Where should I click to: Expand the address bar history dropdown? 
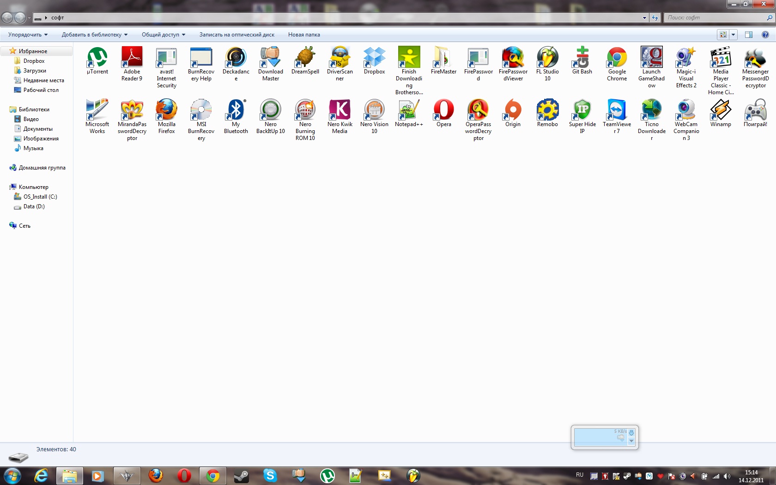(x=644, y=18)
